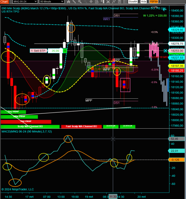Click the US ETH OR green box
This screenshot has height=199, width=186.
pos(111,126)
